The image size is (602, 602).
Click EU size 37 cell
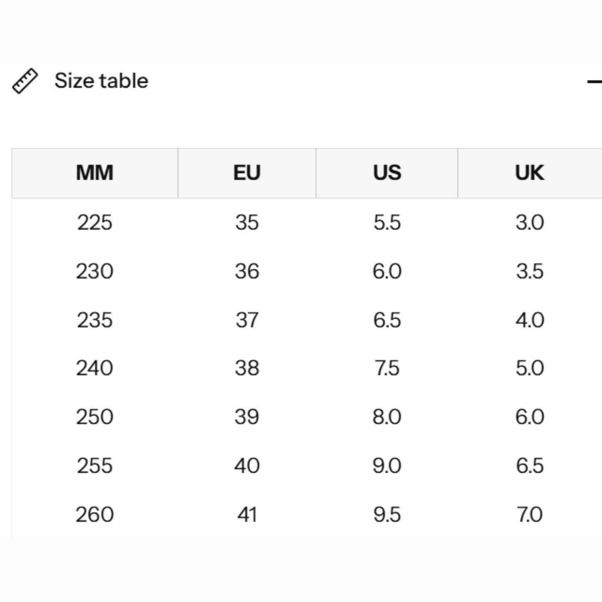[247, 320]
